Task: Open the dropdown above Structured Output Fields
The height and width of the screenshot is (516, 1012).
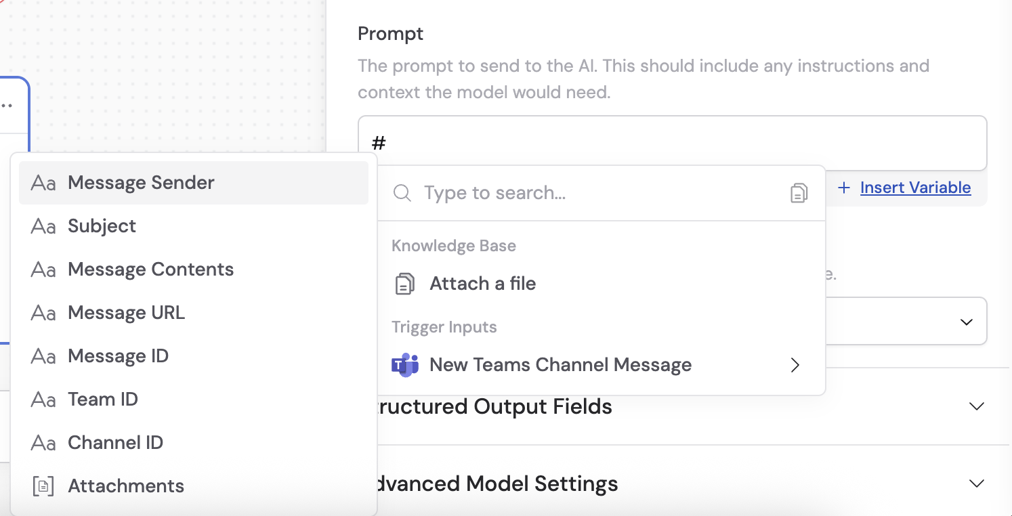Action: coord(967,322)
